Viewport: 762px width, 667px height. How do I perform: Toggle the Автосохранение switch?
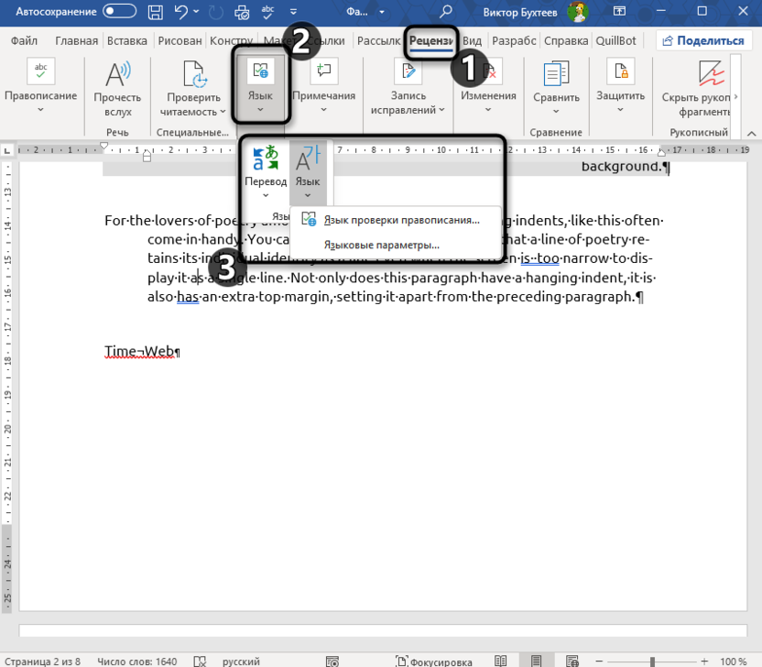(x=120, y=12)
